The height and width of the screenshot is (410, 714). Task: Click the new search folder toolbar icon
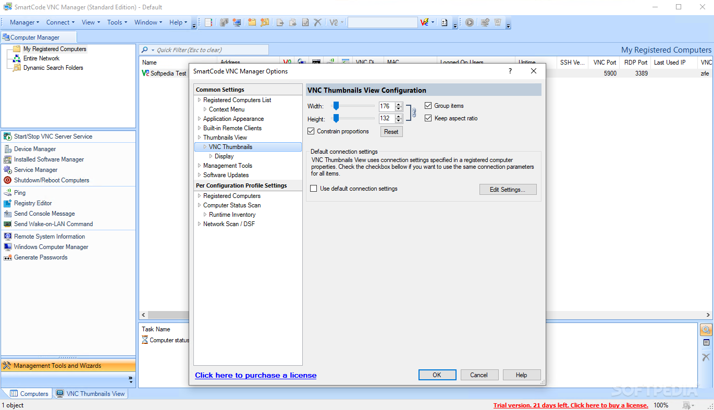265,22
